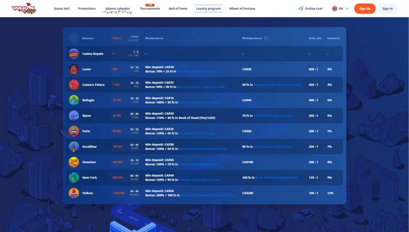
Task: Click the Casino Royale status badge
Action: tap(74, 54)
